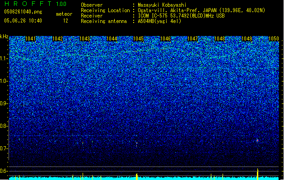Click the 1048 time marker
Screen dimensions: 284x180
[x=219, y=39]
